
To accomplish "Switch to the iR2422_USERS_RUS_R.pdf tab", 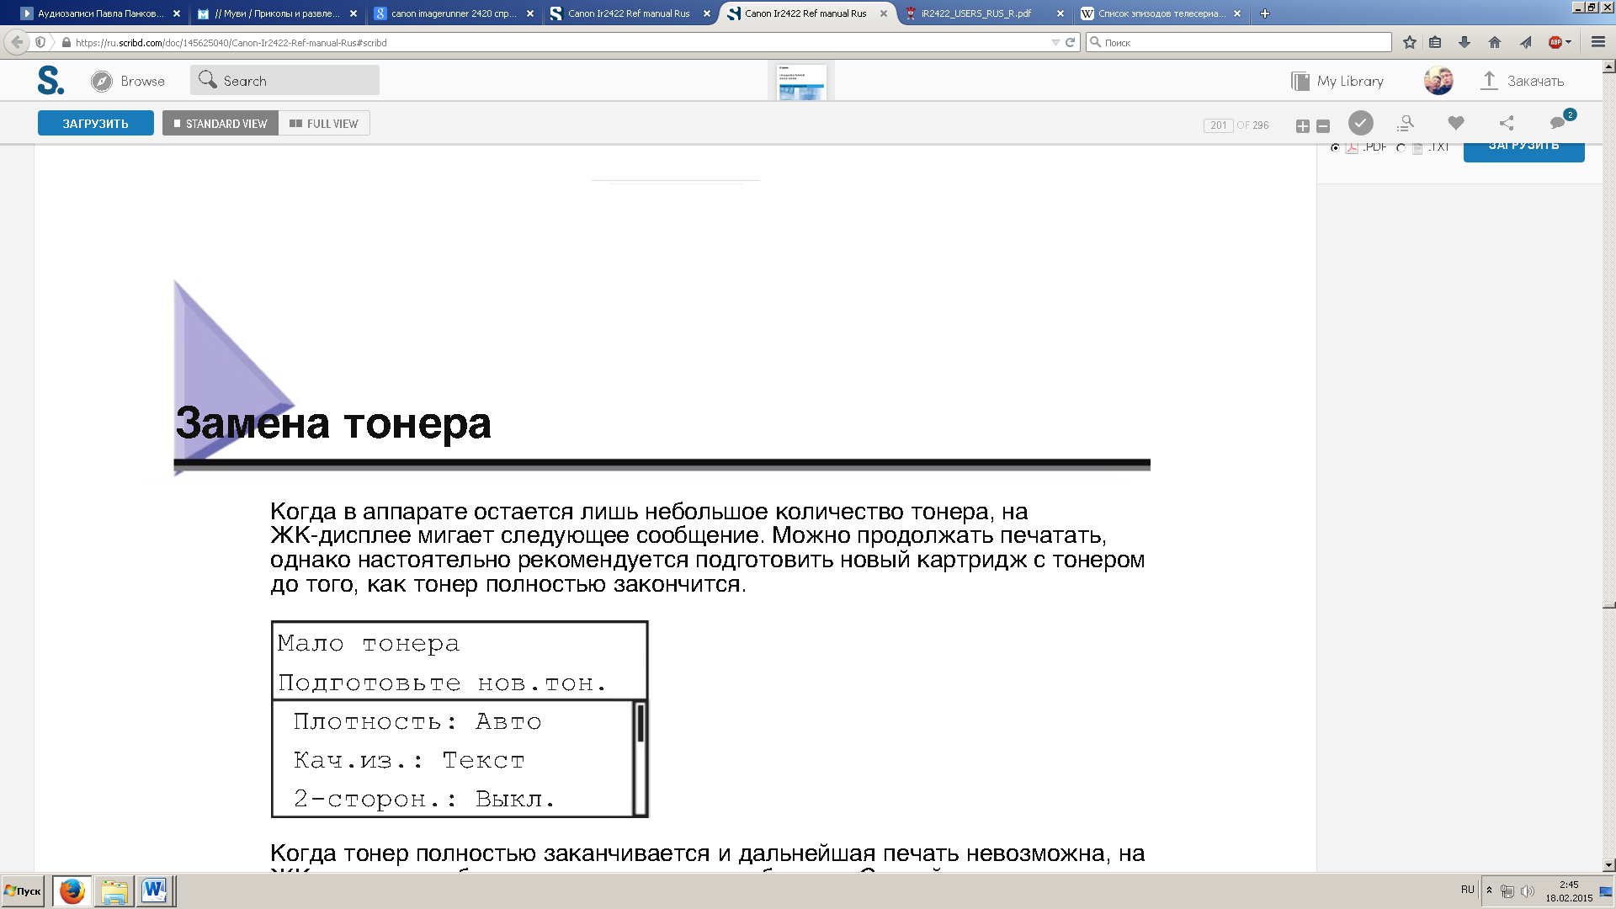I will point(975,13).
